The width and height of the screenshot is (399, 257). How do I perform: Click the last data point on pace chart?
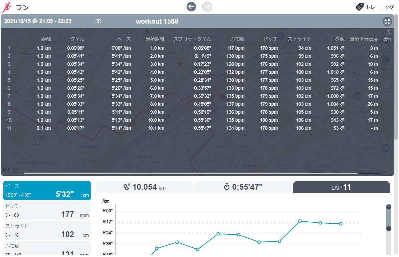click(341, 224)
